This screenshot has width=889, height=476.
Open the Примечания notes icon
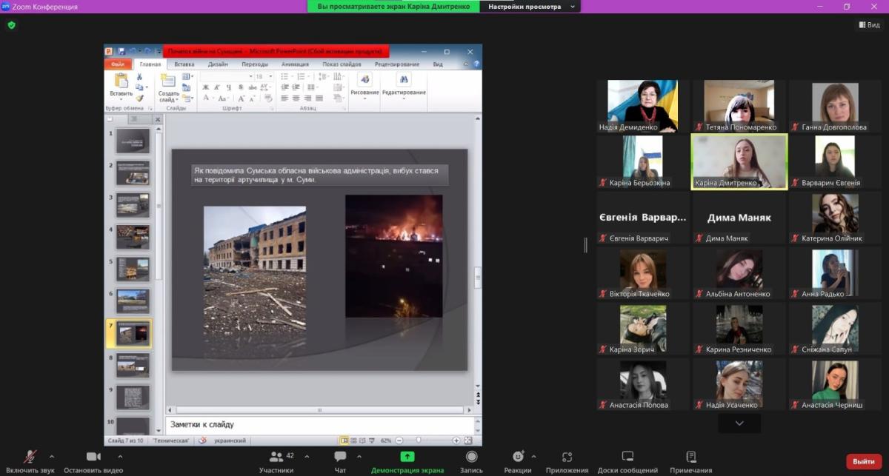(x=690, y=457)
